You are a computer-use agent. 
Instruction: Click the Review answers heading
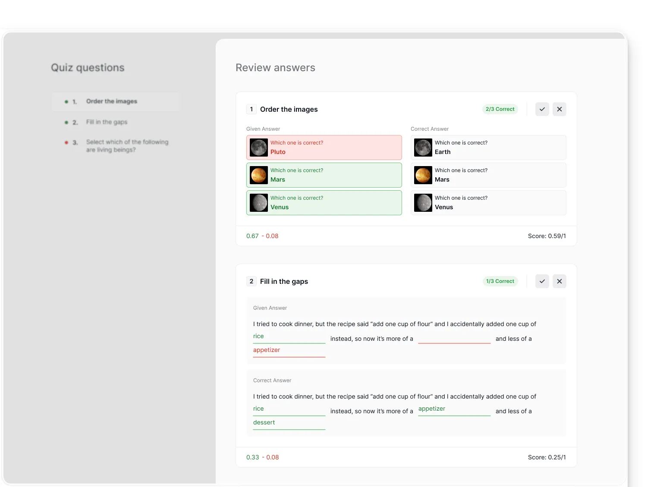(275, 68)
